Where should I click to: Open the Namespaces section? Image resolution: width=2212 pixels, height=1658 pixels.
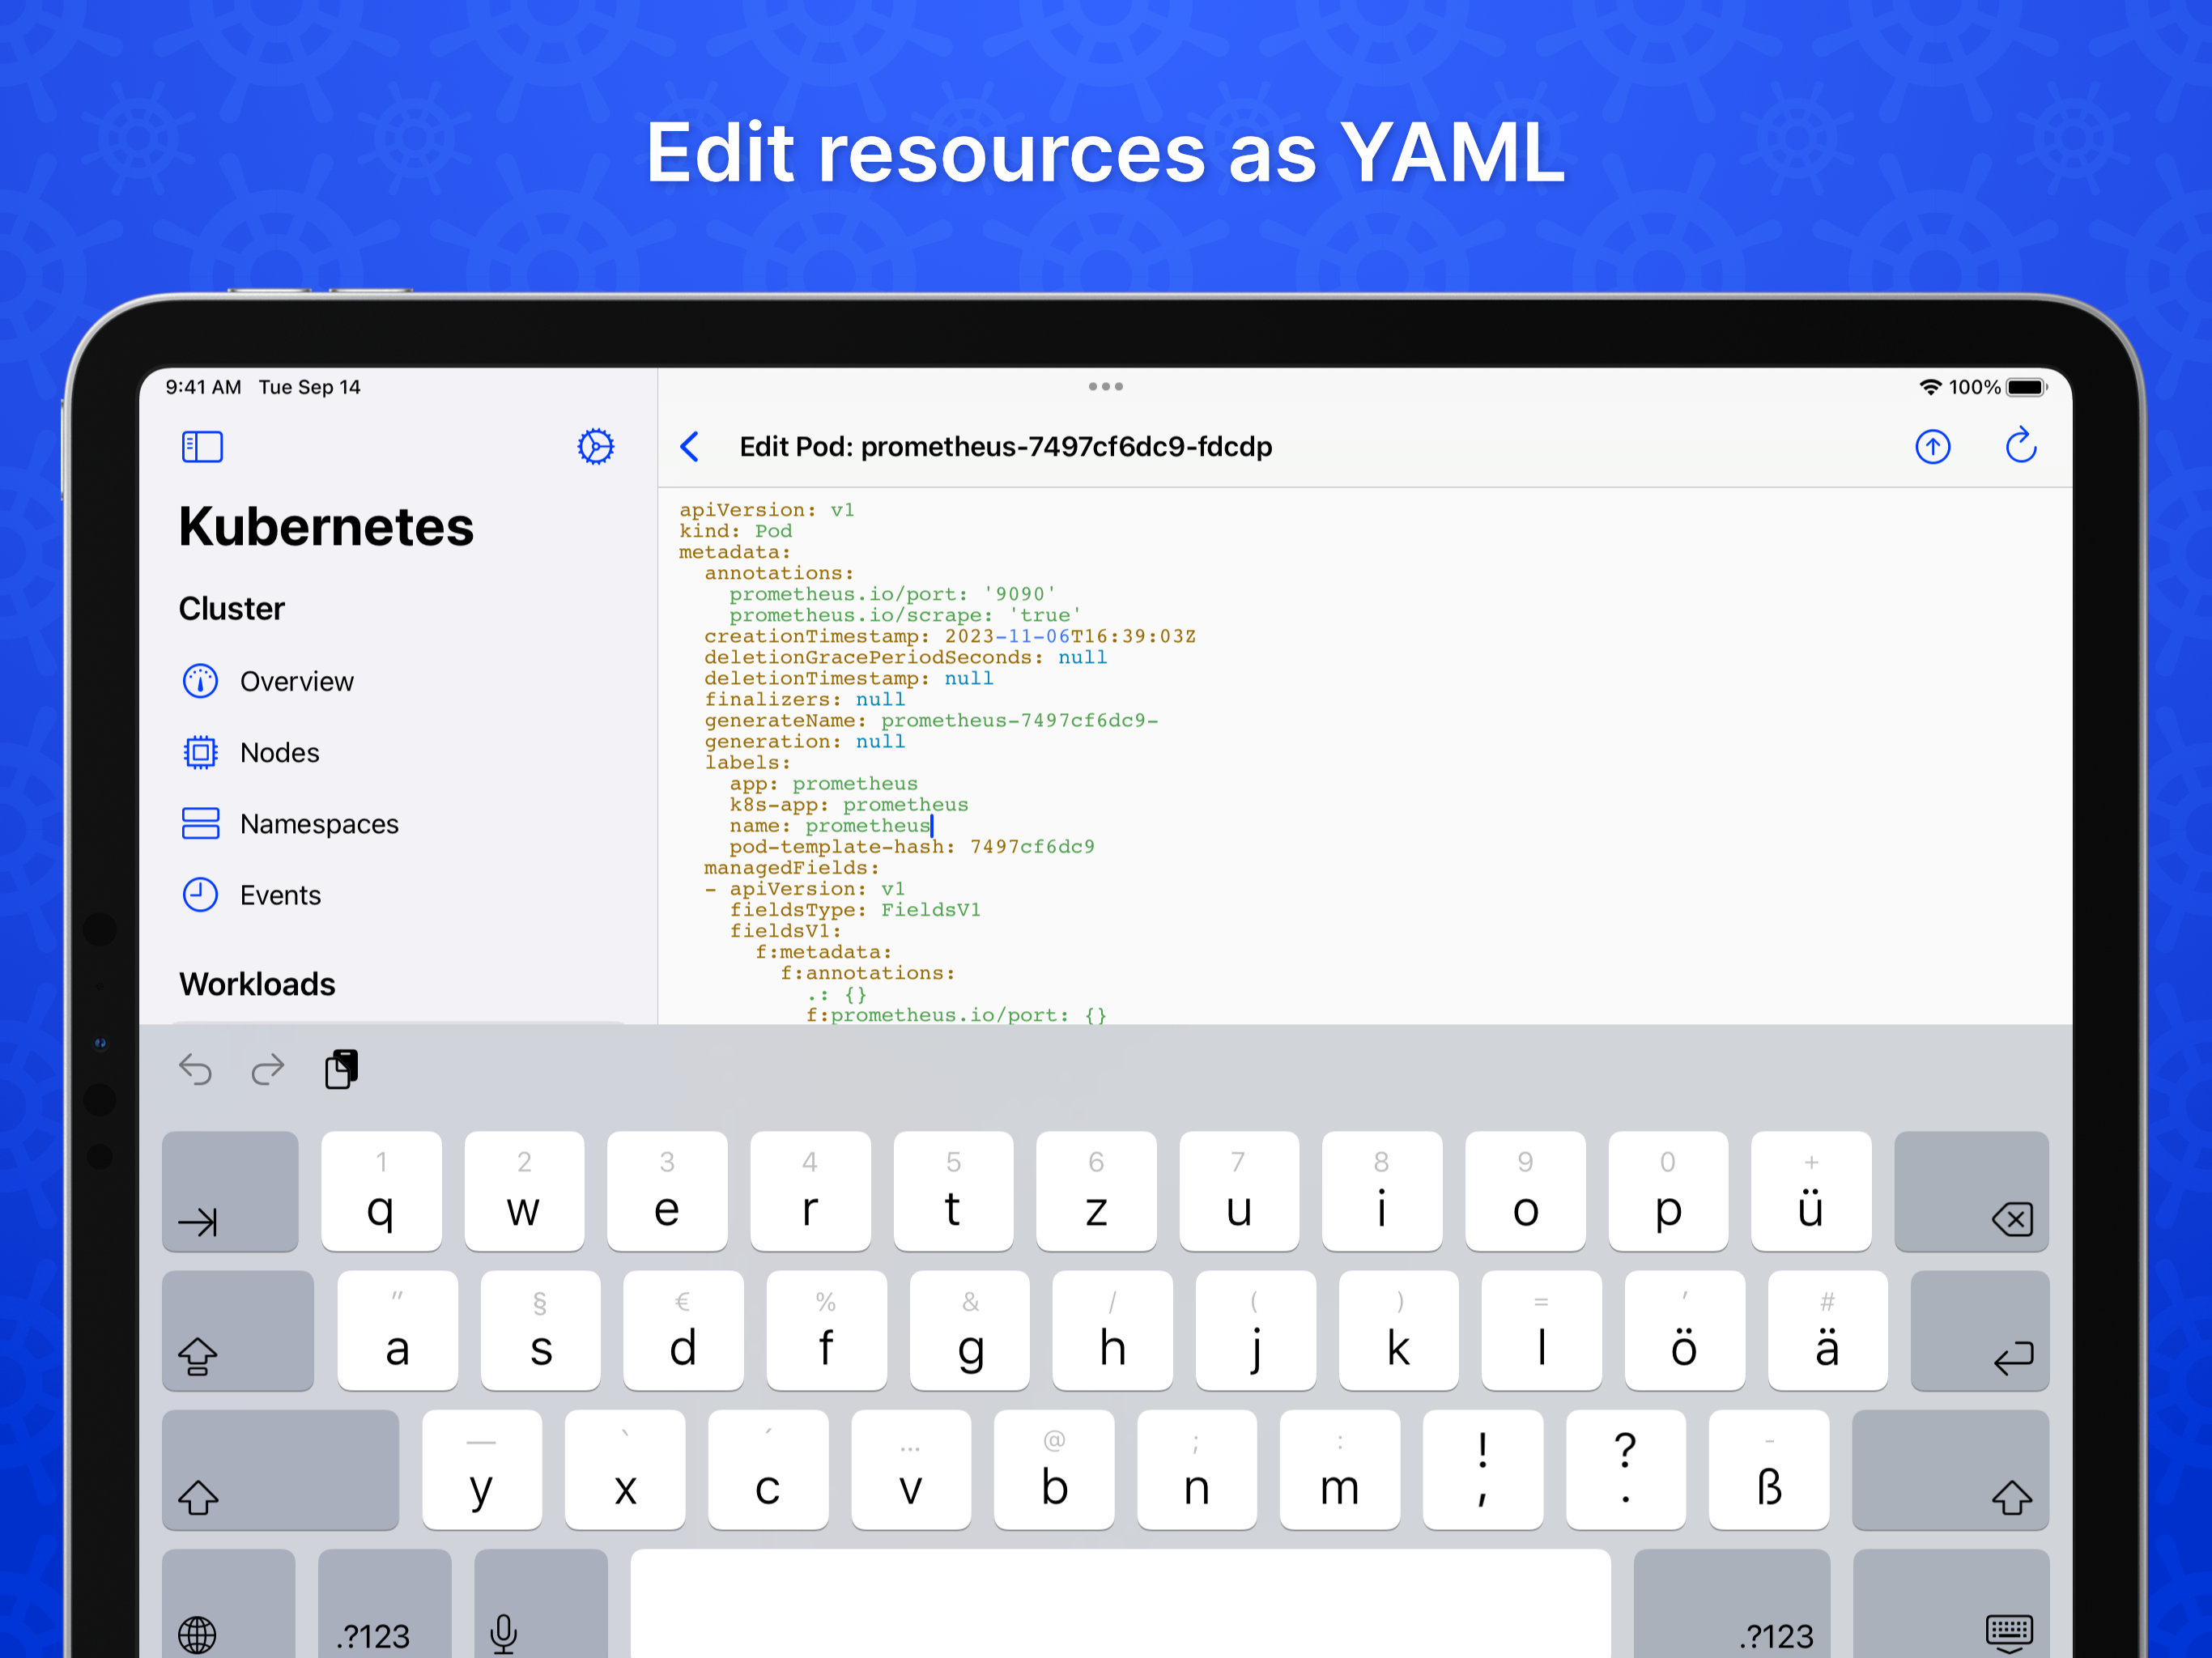coord(319,823)
